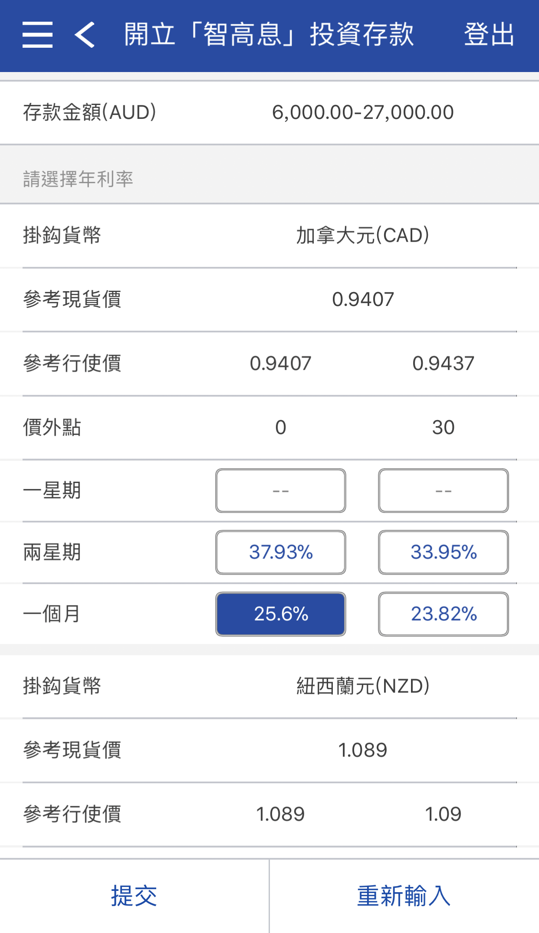This screenshot has width=539, height=933.
Task: Tap the NZD strike price 1.09
Action: (x=443, y=814)
